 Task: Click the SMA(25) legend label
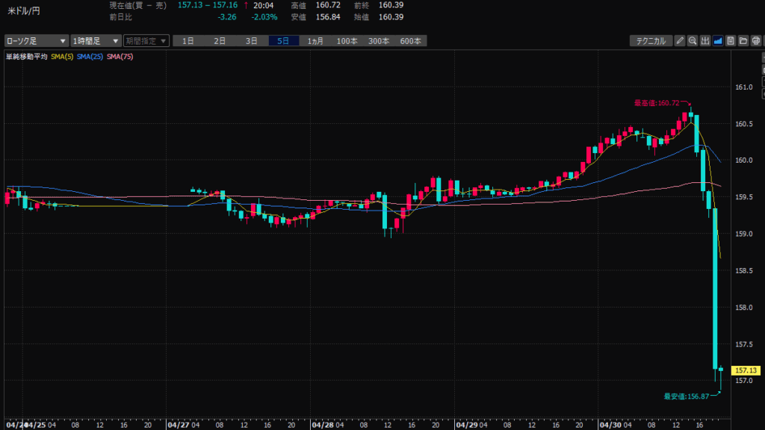(90, 57)
